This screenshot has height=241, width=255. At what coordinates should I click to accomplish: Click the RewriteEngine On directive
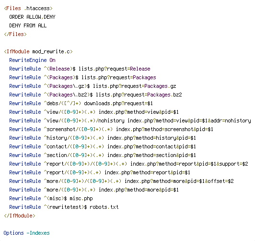[x=32, y=60]
